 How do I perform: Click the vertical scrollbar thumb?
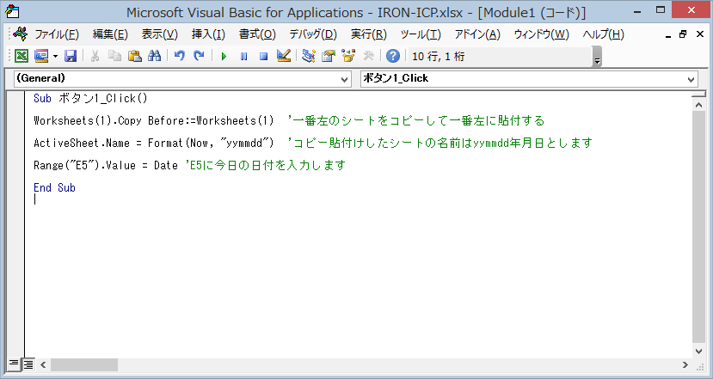coord(698,226)
